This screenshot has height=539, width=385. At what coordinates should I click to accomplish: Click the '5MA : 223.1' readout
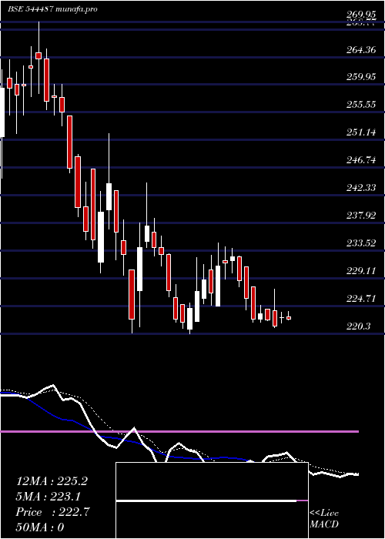pos(48,497)
